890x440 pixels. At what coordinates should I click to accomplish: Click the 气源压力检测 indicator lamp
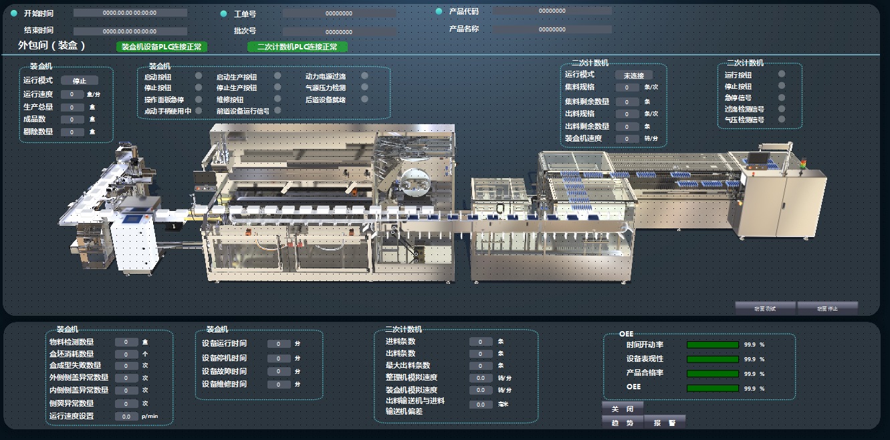(x=364, y=87)
